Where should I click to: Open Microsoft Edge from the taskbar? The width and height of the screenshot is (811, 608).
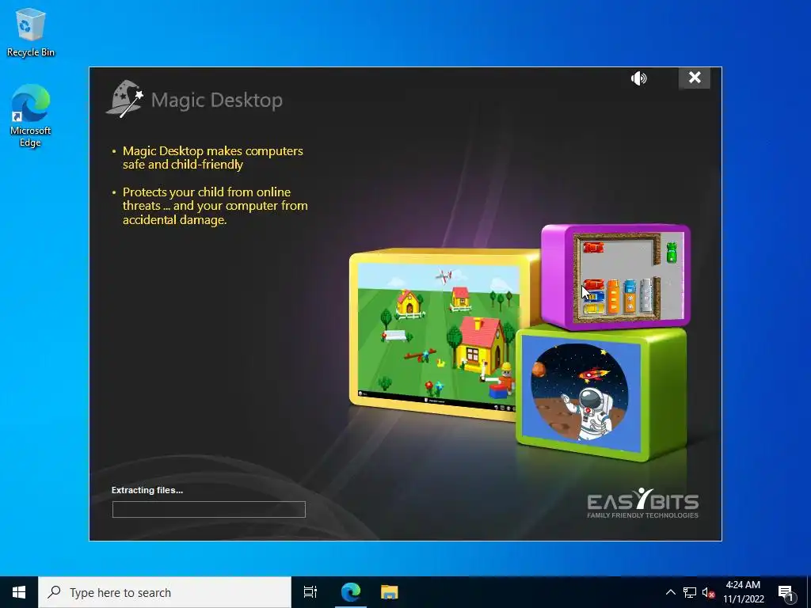pyautogui.click(x=350, y=592)
